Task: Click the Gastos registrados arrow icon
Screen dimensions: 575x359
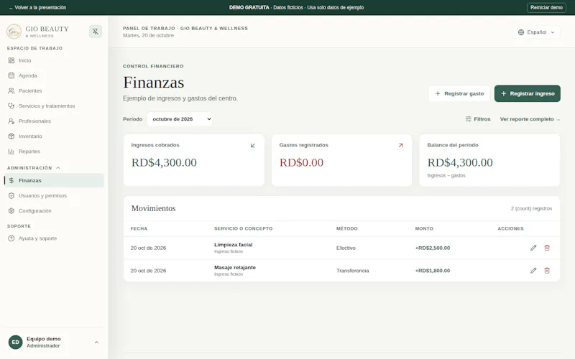Action: click(x=400, y=146)
